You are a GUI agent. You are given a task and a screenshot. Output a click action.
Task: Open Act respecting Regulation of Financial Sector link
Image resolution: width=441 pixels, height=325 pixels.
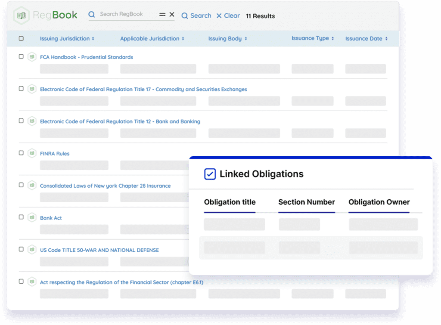(121, 282)
